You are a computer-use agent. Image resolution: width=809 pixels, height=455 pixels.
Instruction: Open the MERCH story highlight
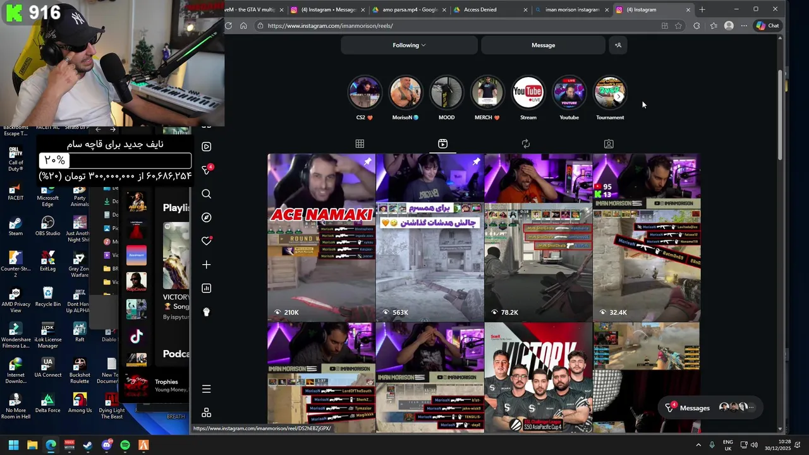coord(487,93)
